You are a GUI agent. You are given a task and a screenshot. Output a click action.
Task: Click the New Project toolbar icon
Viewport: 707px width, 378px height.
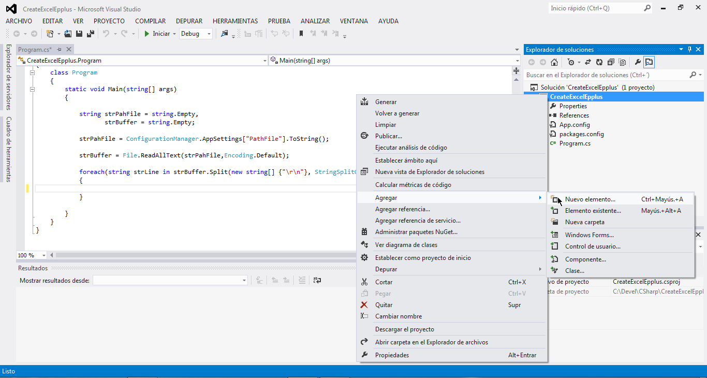coord(50,34)
